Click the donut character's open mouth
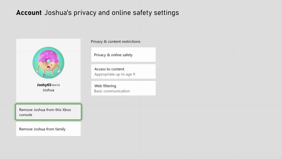This screenshot has width=282, height=159. (x=48, y=67)
